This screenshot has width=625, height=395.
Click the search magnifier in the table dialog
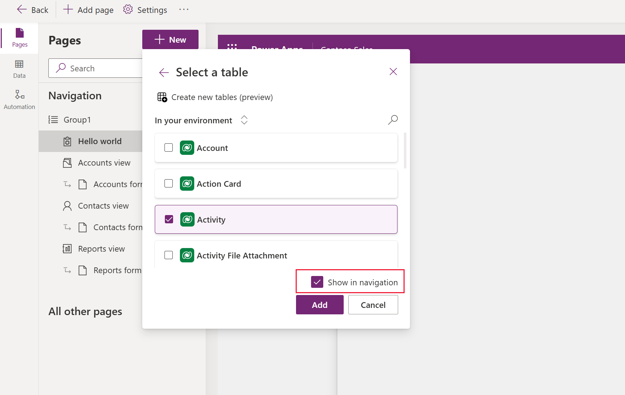(393, 120)
